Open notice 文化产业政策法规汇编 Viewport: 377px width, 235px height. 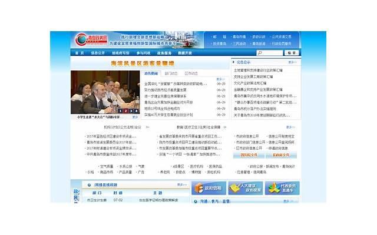250,83
